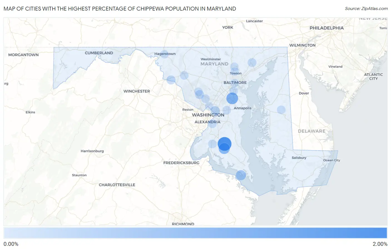The height and width of the screenshot is (250, 391).
Task: Click the 0.00% legend minimum value
Action: click(x=11, y=244)
